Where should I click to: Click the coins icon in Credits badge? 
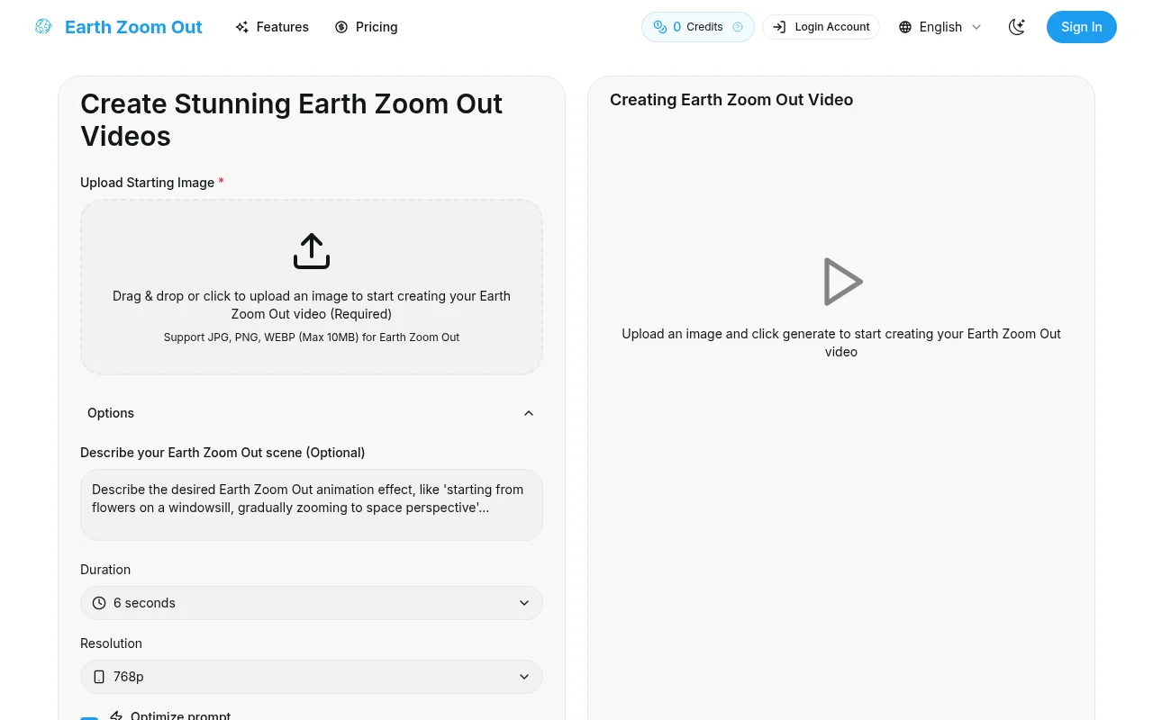click(x=660, y=27)
